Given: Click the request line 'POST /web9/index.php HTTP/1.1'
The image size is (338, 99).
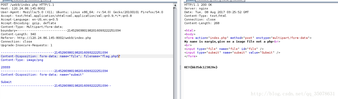Looking at the screenshot, I should pyautogui.click(x=28, y=5).
